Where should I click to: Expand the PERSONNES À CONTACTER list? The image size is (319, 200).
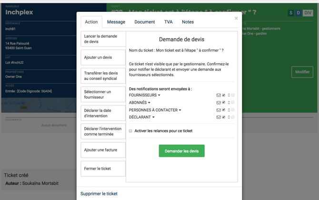coord(155,110)
